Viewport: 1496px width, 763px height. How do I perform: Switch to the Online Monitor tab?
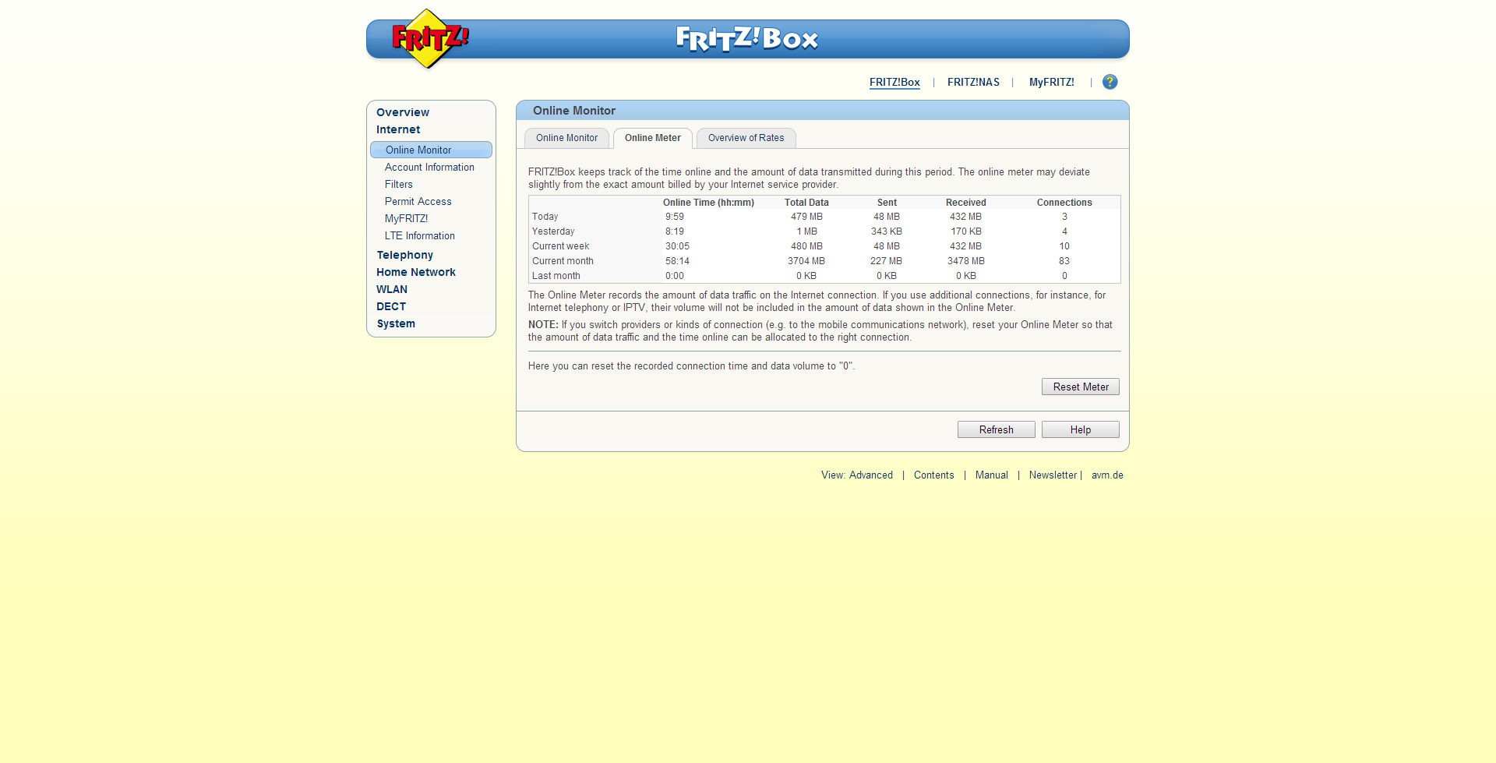[566, 138]
